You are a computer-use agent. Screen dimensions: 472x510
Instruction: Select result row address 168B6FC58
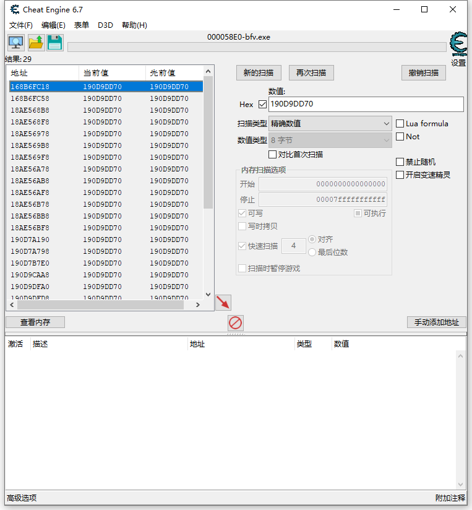(106, 98)
